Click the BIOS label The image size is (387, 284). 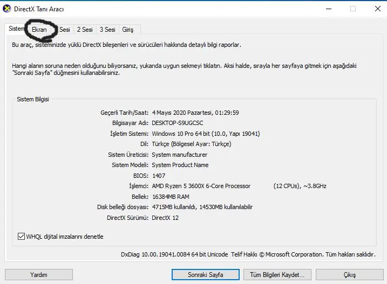click(x=141, y=176)
